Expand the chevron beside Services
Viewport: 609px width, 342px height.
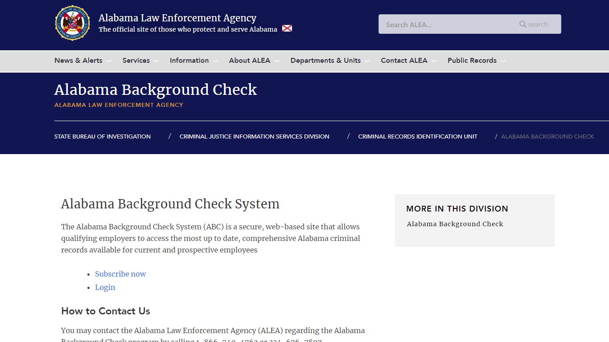pyautogui.click(x=156, y=61)
